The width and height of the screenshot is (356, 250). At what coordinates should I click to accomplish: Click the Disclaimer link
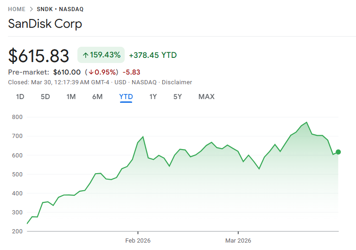[x=177, y=82]
